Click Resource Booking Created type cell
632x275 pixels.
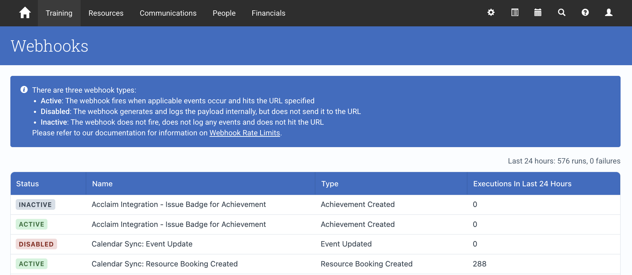click(366, 264)
